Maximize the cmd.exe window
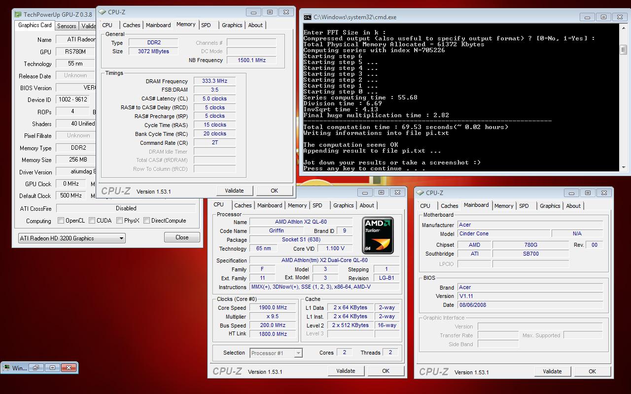 pos(604,17)
